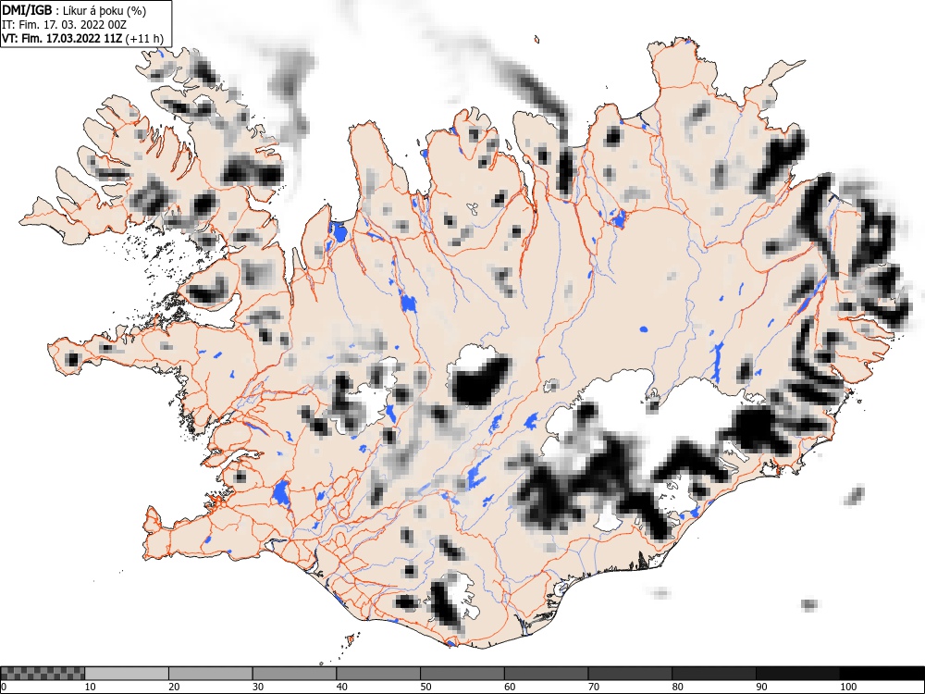Click the legend label '30'

pos(258,687)
